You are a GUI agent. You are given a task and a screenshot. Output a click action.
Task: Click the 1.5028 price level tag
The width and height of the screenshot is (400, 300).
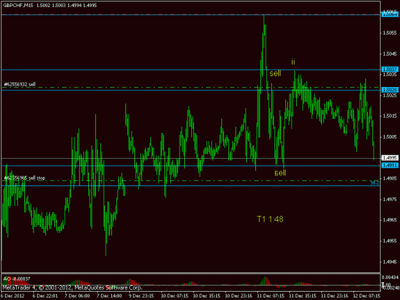[x=390, y=90]
